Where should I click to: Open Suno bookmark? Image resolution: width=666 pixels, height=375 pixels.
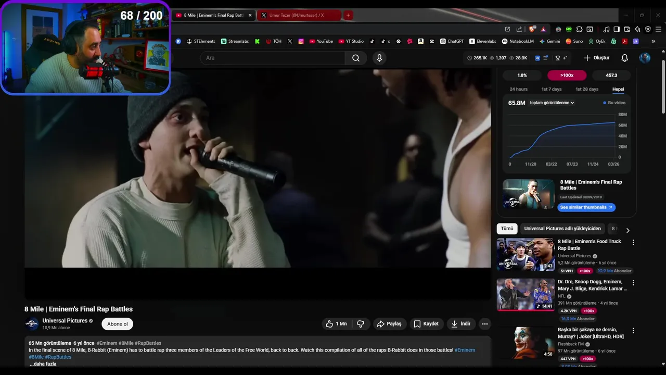pyautogui.click(x=574, y=41)
